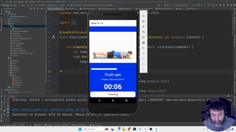
Task: Click the push-ups exercise image on the phone
Action: (113, 47)
